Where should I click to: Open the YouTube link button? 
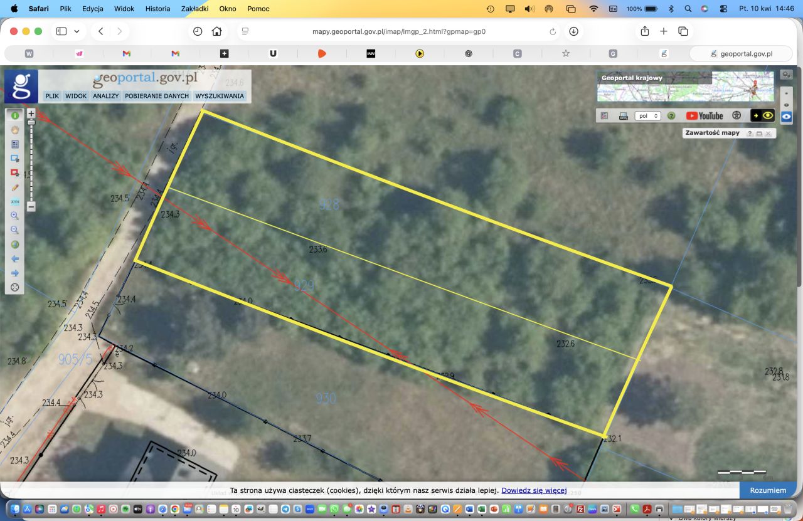705,116
